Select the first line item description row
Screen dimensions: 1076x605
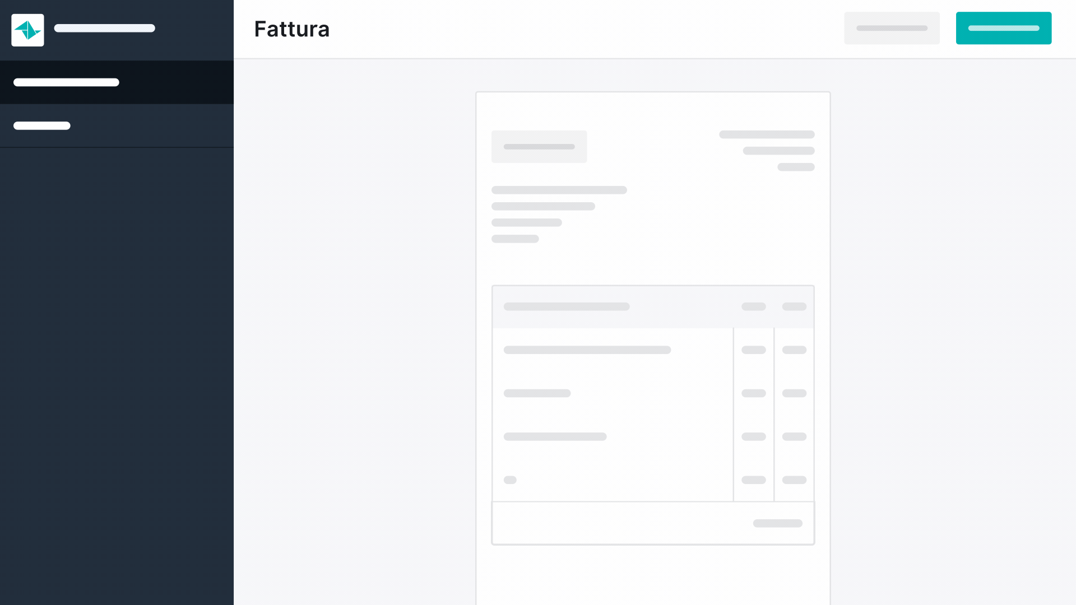point(587,350)
